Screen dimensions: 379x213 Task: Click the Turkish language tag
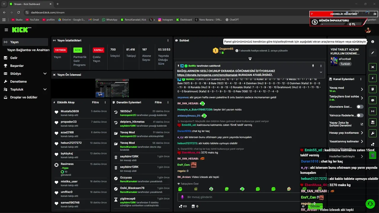(x=345, y=64)
